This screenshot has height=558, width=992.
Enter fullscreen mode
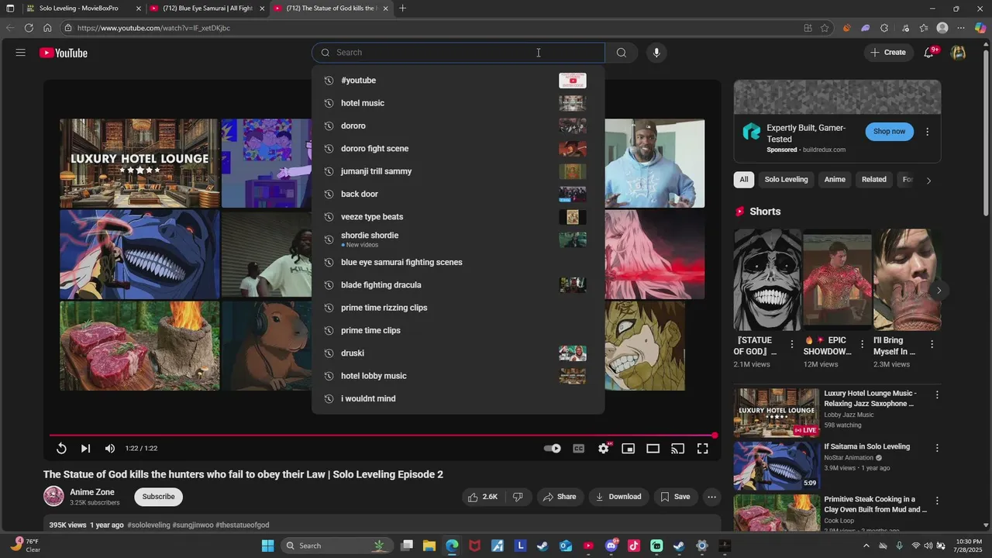point(703,448)
